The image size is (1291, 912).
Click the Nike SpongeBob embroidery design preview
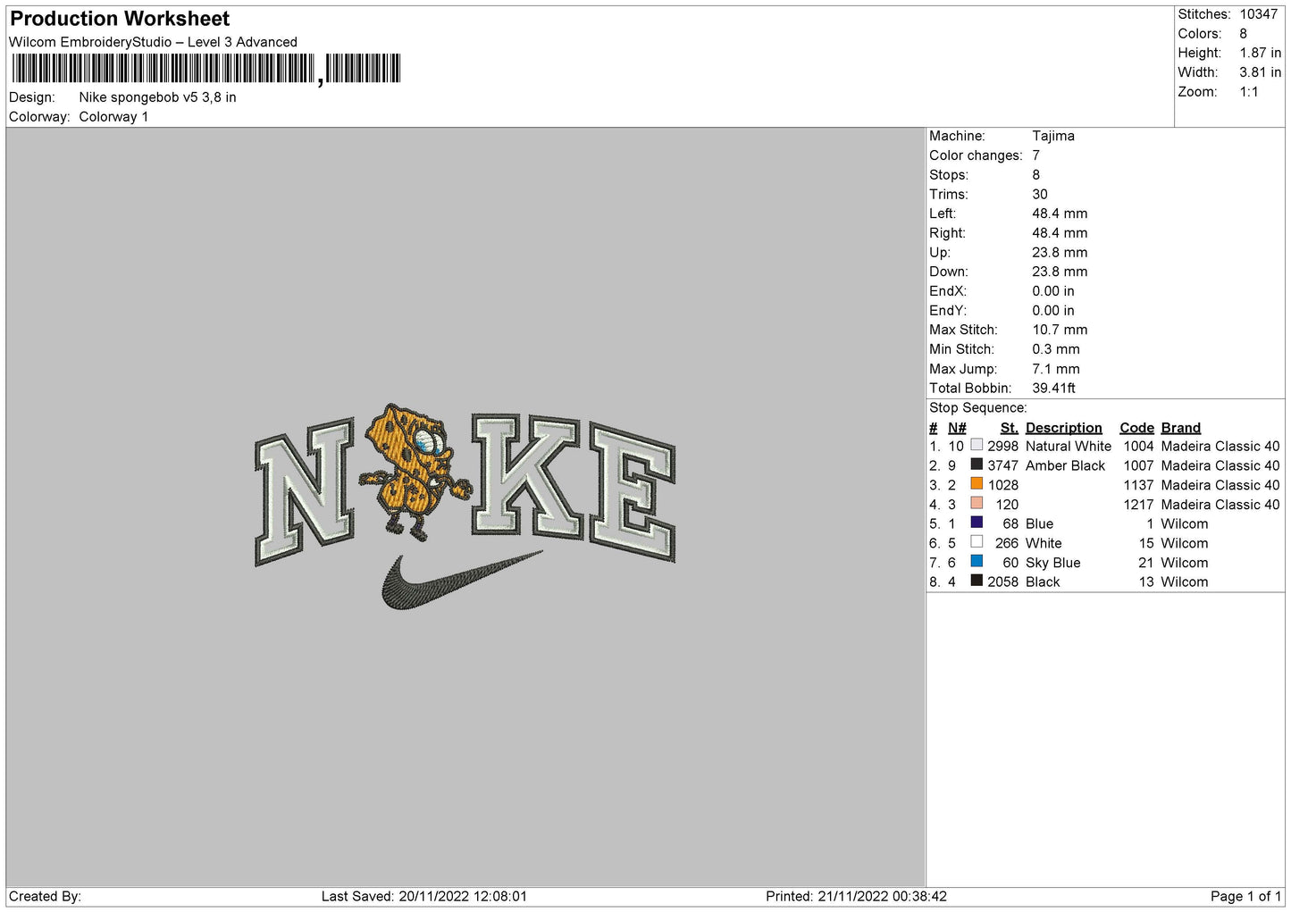(x=465, y=506)
